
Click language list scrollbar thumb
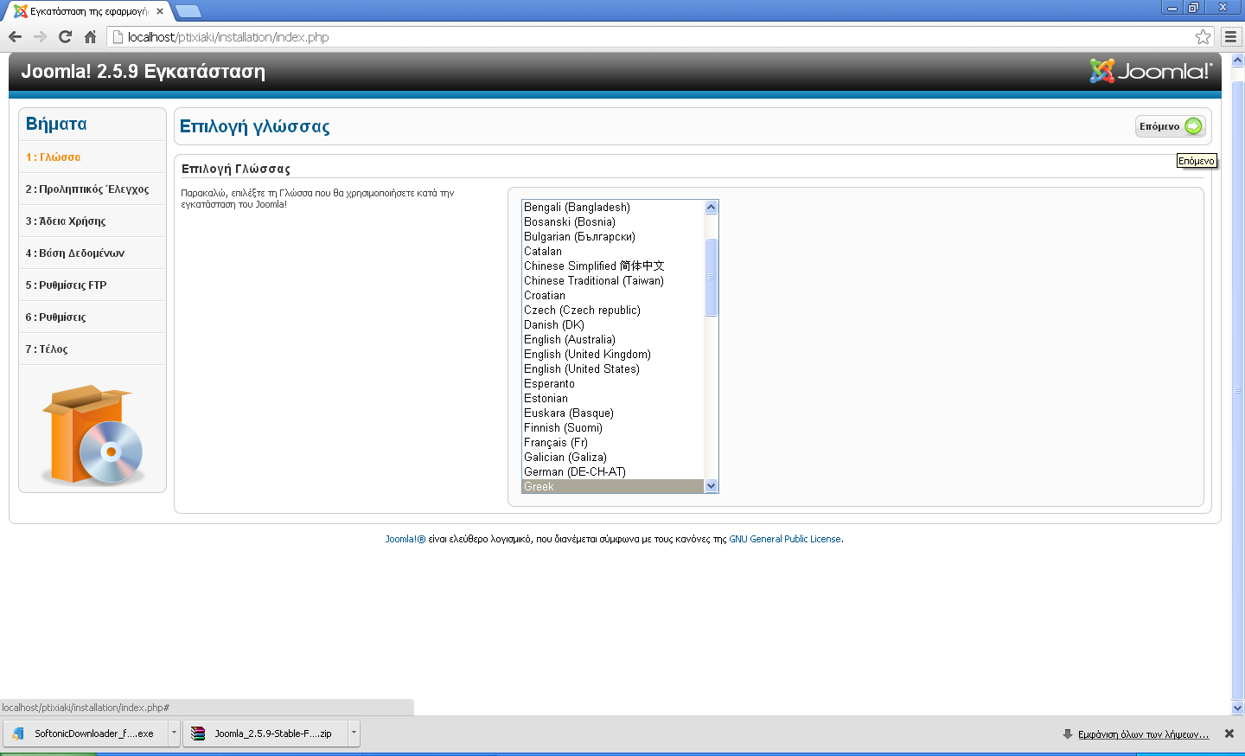712,278
